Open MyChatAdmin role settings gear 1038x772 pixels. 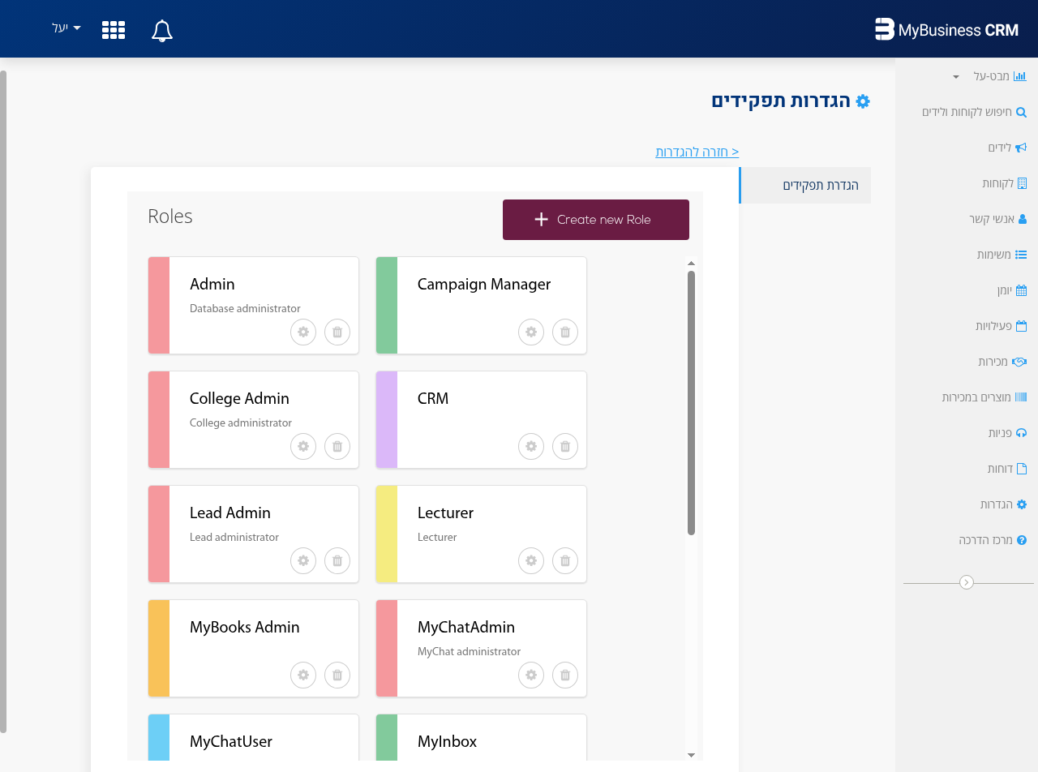[531, 675]
